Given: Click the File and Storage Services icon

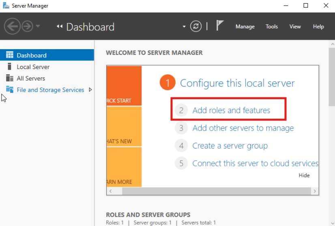Looking at the screenshot, I should [x=10, y=89].
